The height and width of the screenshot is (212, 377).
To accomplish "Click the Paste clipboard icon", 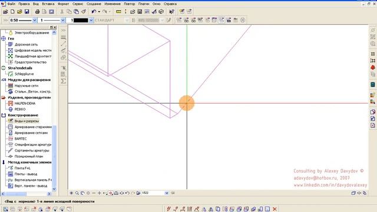I will [76, 12].
